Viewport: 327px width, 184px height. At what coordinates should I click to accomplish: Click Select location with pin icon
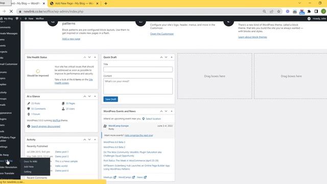[152, 119]
